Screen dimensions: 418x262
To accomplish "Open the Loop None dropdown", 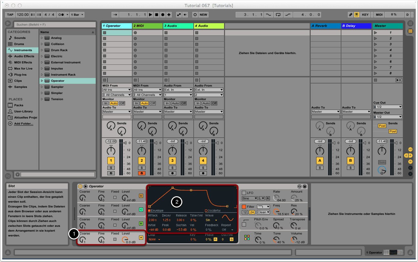I will point(155,239).
